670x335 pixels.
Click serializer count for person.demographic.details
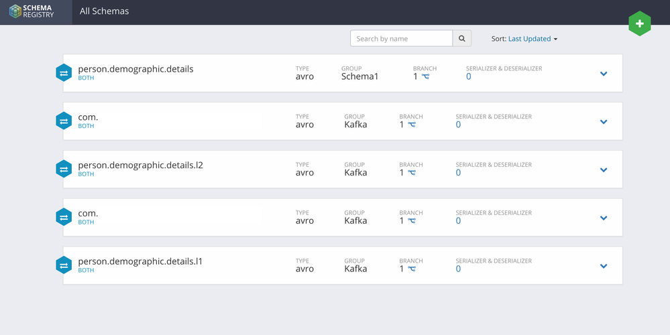click(x=469, y=76)
